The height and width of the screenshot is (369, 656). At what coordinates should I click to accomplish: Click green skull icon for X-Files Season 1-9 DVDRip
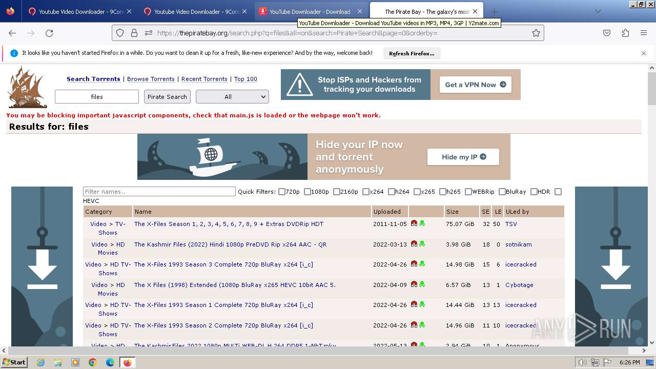pyautogui.click(x=422, y=223)
